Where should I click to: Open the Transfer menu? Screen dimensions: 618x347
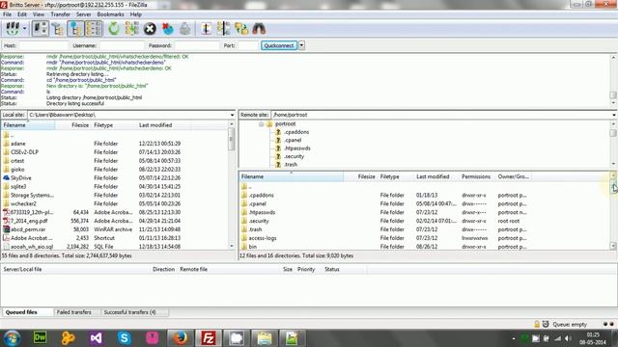tap(60, 14)
